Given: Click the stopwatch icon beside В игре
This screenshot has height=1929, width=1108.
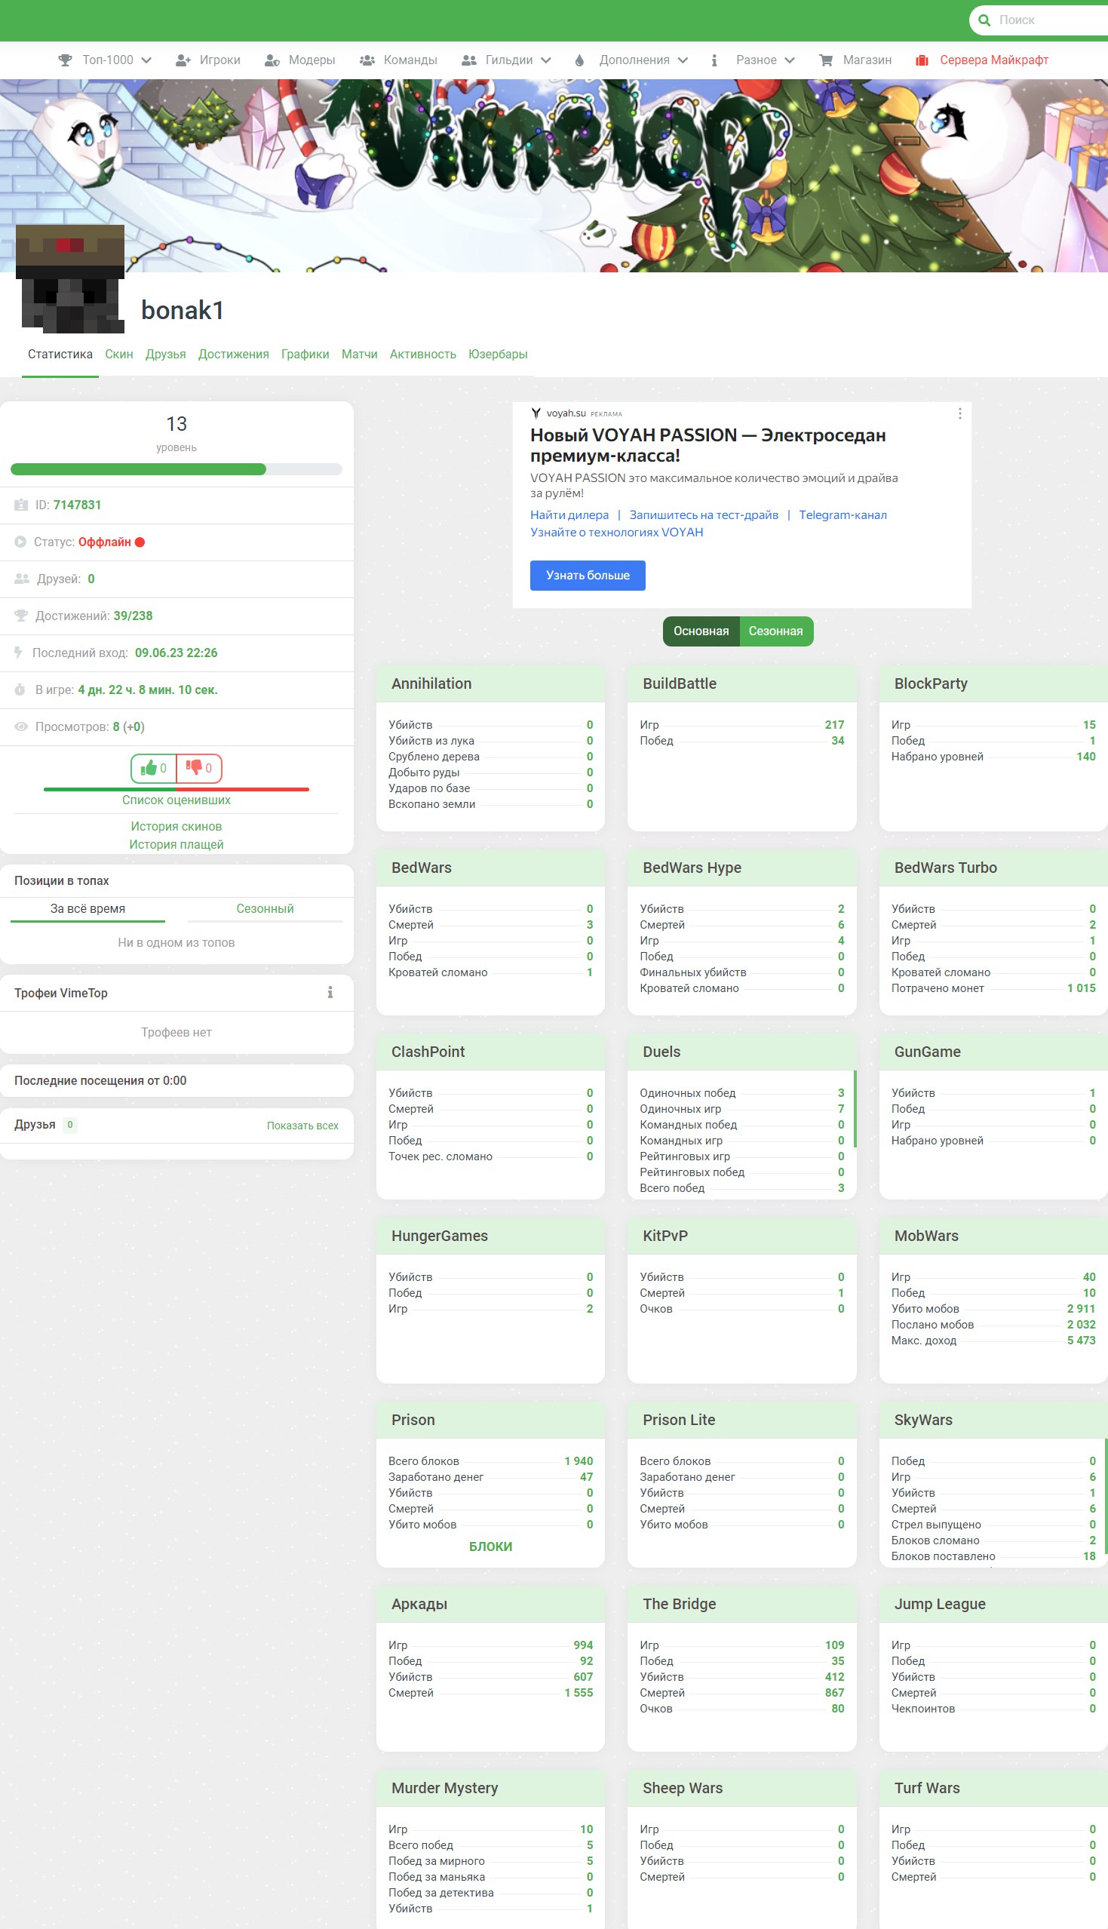Looking at the screenshot, I should 20,690.
